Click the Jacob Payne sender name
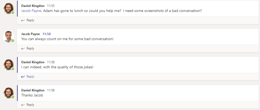The image size is (260, 110). (x=31, y=34)
